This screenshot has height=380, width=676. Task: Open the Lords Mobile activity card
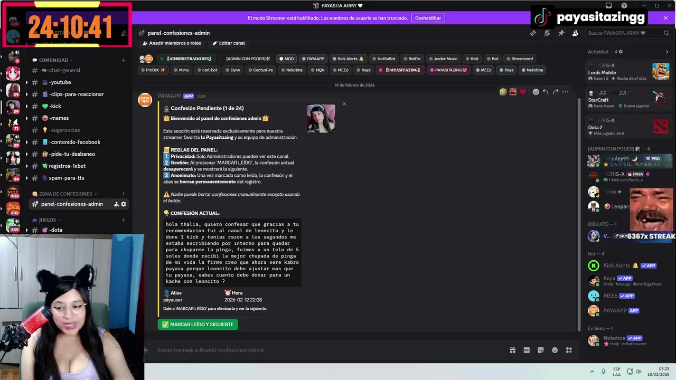(628, 72)
